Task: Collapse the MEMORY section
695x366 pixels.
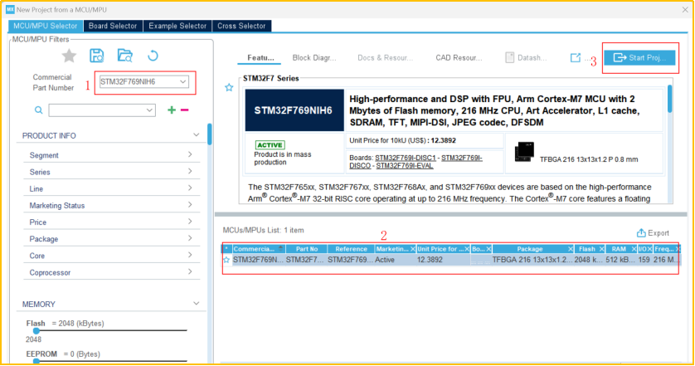Action: click(x=196, y=305)
